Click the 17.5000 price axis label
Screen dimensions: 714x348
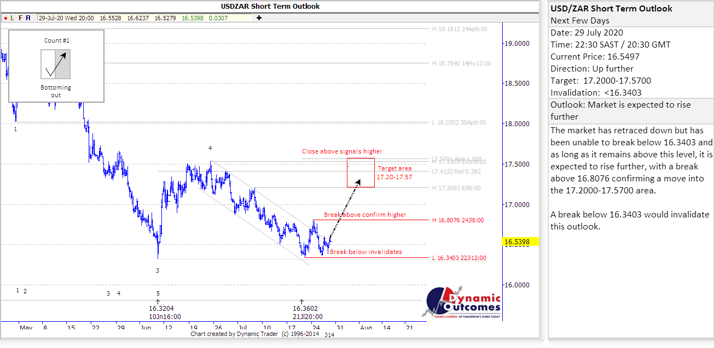pyautogui.click(x=517, y=164)
